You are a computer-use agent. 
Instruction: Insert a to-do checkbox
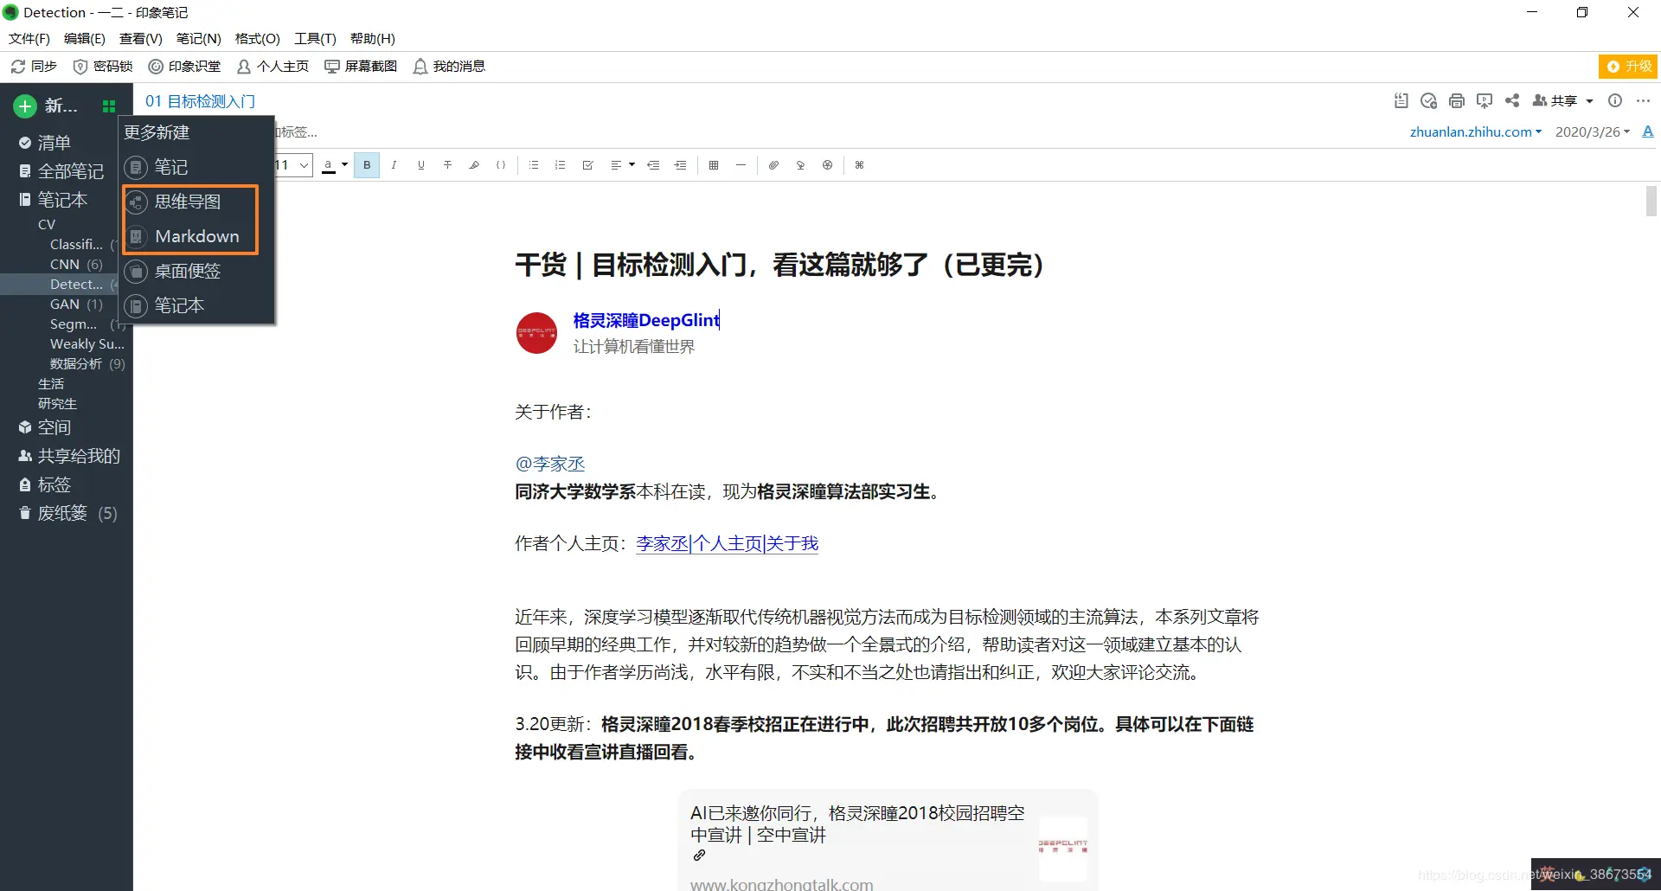tap(587, 164)
